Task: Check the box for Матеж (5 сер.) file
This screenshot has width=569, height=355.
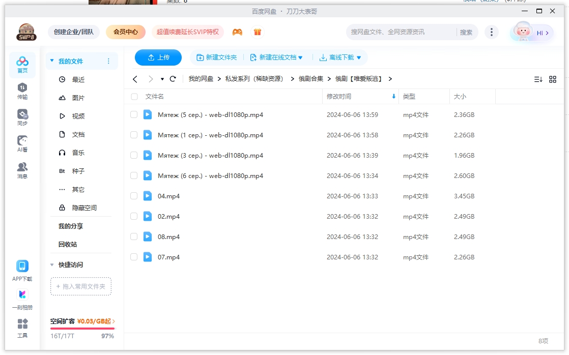Action: tap(134, 114)
